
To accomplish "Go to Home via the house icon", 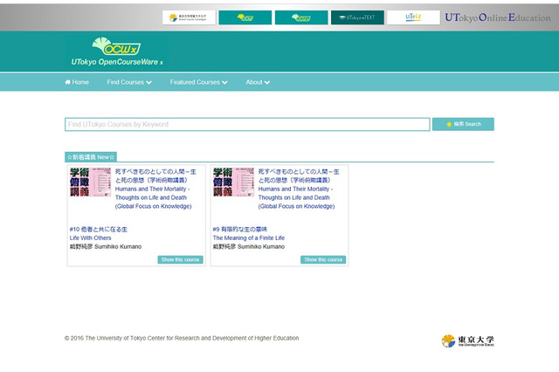I will point(68,82).
